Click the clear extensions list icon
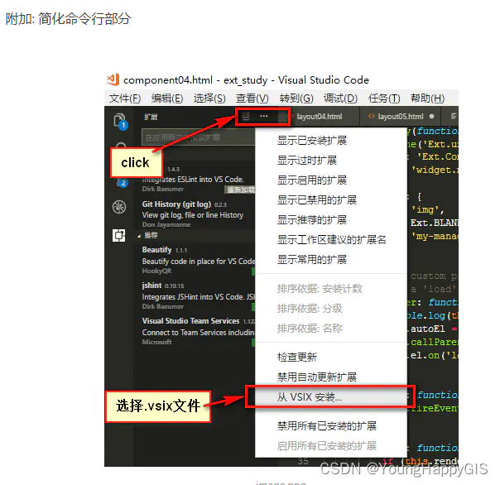This screenshot has height=485, width=500. pyautogui.click(x=246, y=117)
